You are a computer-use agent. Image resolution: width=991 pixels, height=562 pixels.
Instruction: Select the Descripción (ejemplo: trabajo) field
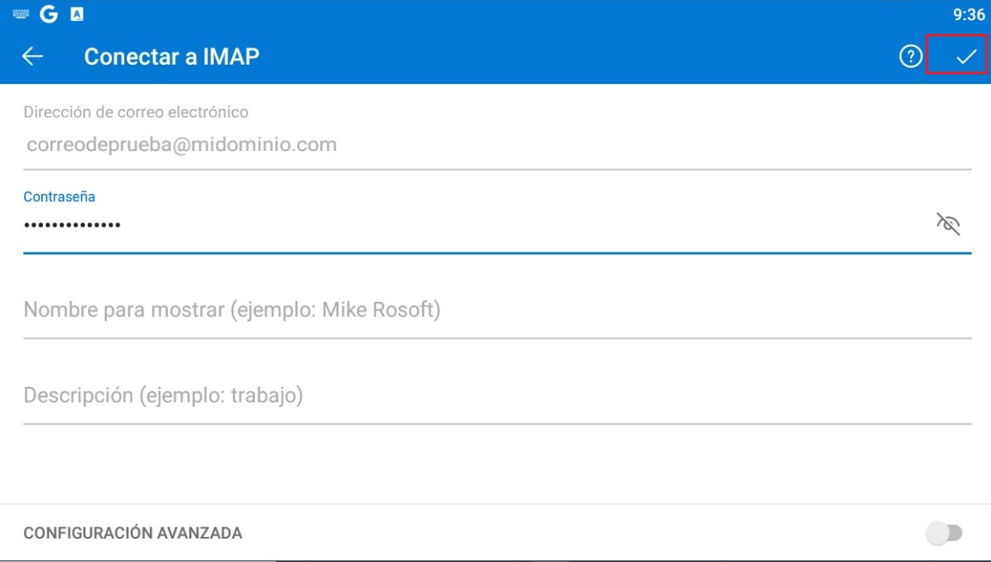(496, 396)
